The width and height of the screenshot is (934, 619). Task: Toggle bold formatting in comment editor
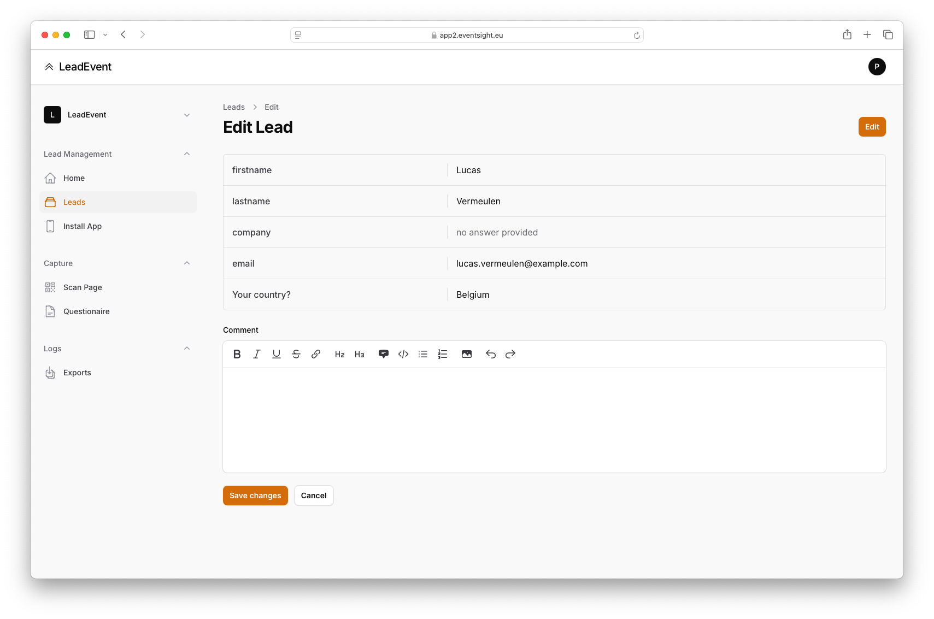pyautogui.click(x=237, y=354)
